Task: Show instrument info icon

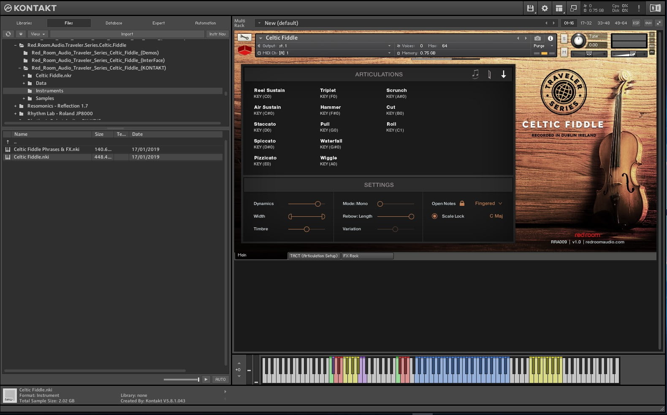Action: tap(550, 38)
